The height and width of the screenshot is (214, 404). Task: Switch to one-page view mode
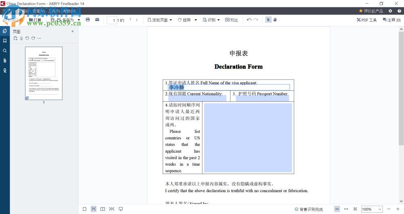tap(84, 209)
